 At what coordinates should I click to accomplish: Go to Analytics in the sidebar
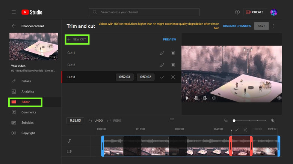point(27,91)
